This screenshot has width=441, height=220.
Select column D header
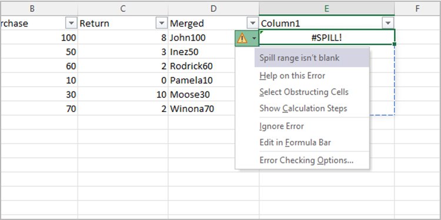click(213, 8)
